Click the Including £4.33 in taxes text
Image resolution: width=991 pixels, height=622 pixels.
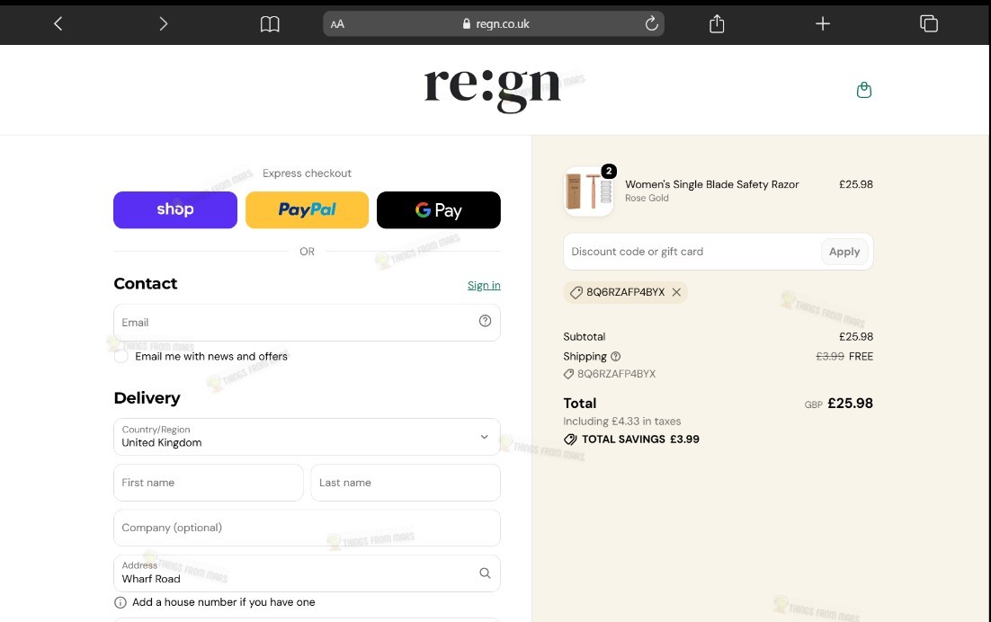point(622,422)
